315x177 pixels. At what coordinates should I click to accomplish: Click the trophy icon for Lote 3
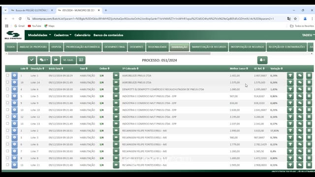pos(290,138)
